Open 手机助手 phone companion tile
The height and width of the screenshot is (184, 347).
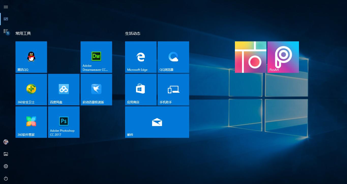tap(173, 89)
